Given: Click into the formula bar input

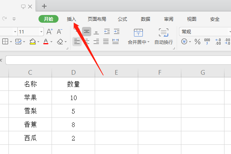Looking at the screenshot, I should click(x=118, y=60).
